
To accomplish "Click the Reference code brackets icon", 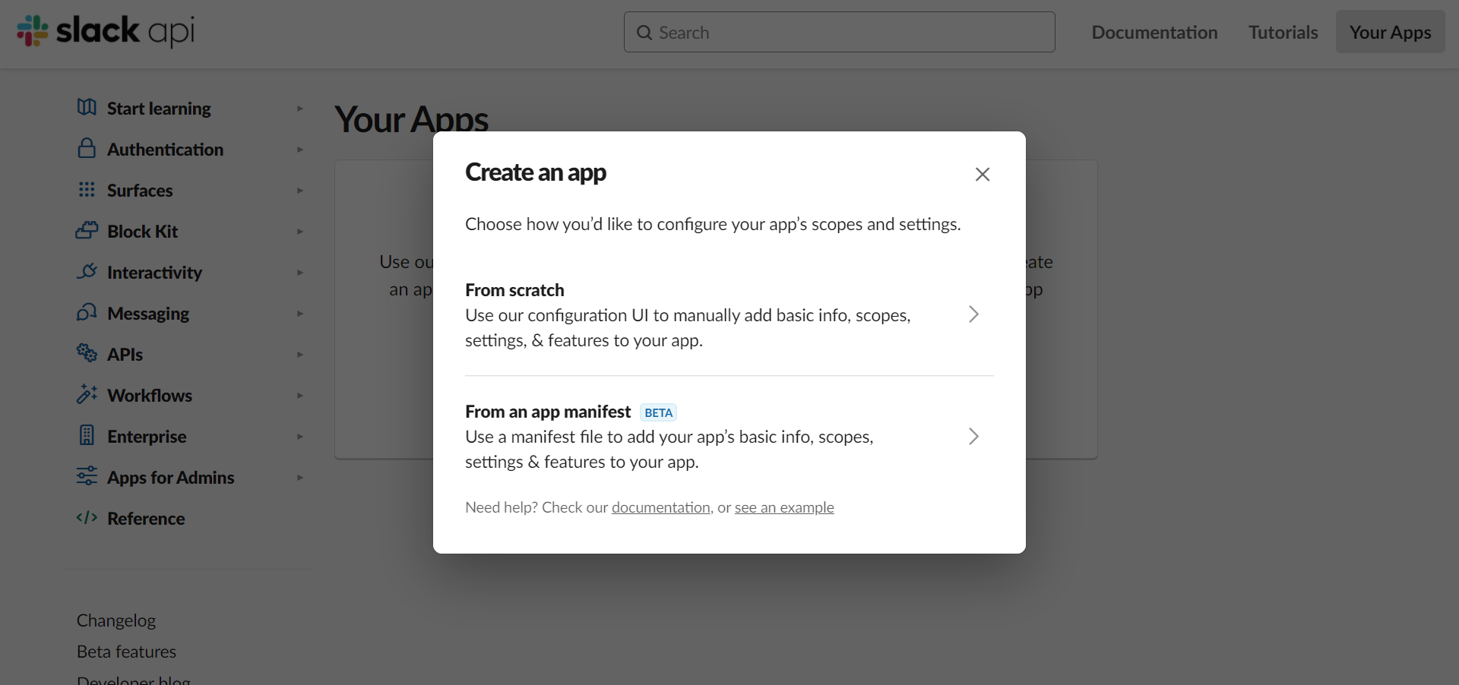I will (x=87, y=517).
